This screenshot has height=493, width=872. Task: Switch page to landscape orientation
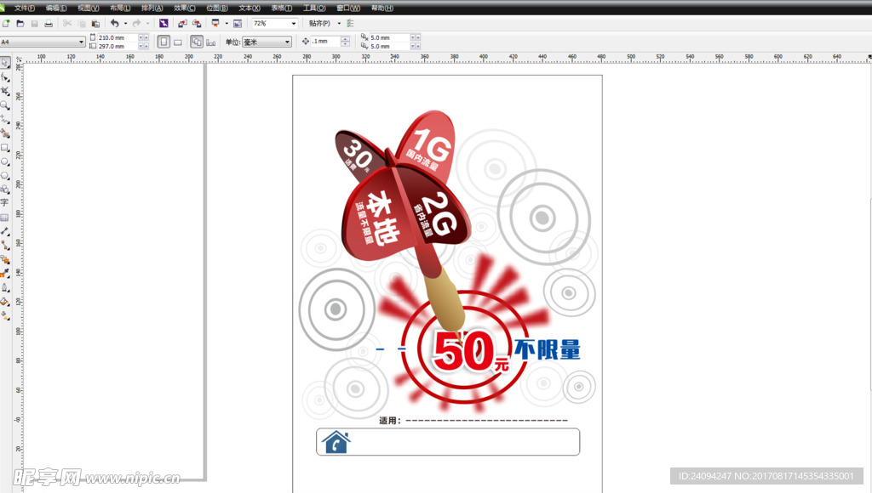[178, 42]
